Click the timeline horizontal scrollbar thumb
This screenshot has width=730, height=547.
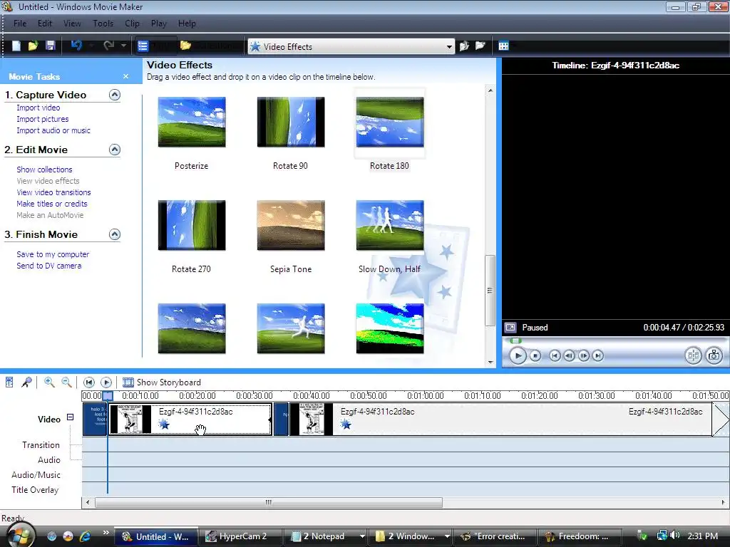(x=269, y=502)
